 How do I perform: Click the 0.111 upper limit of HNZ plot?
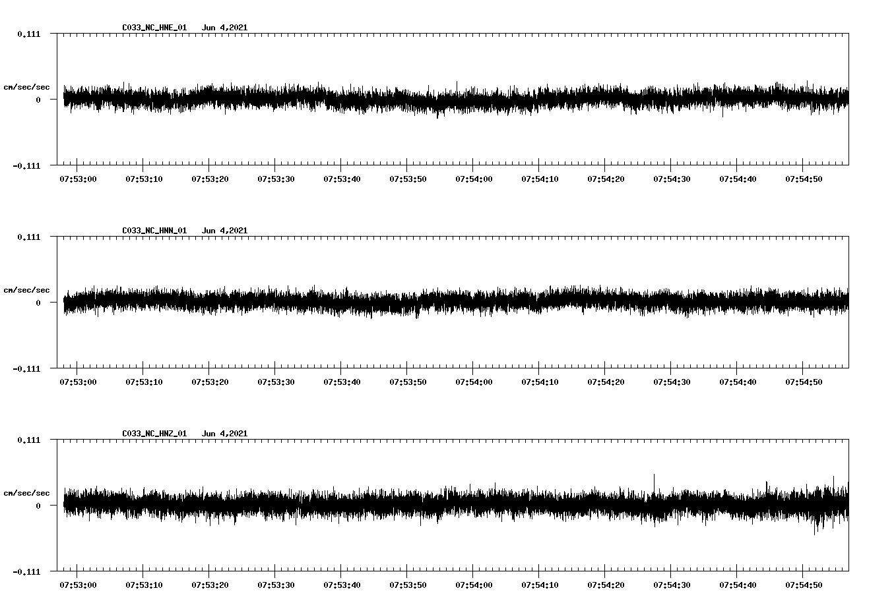click(28, 440)
